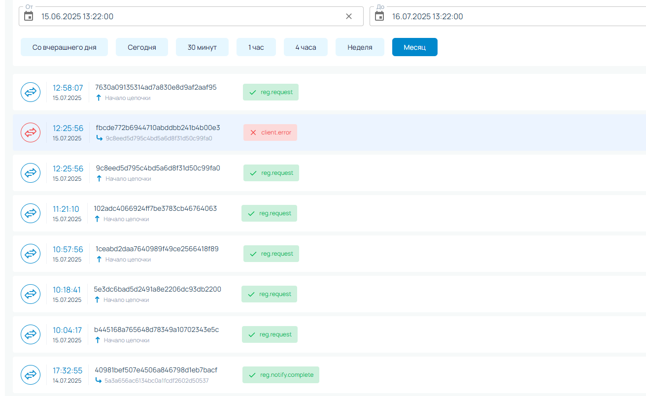Select the Месяц time filter
This screenshot has height=396, width=646.
[x=415, y=47]
